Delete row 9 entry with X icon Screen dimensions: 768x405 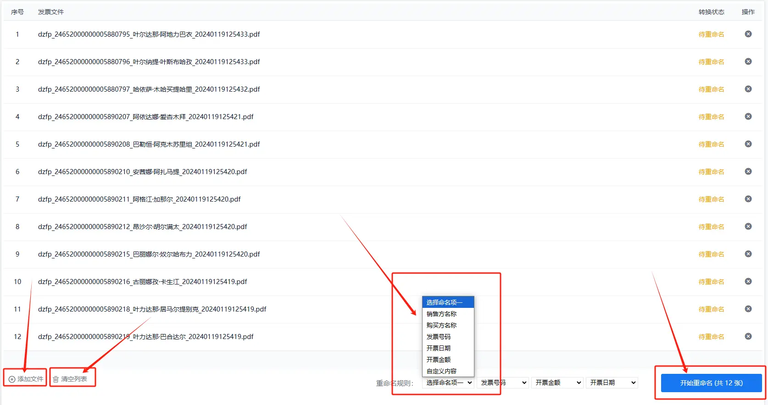pos(748,254)
